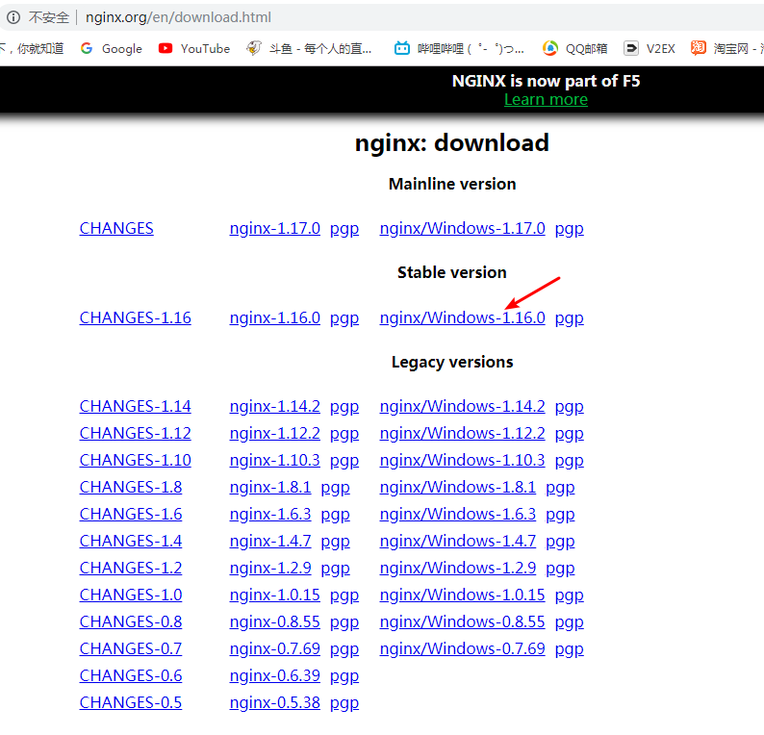Viewport: 764px width, 735px height.
Task: Click the site info icon in address bar
Action: point(13,17)
